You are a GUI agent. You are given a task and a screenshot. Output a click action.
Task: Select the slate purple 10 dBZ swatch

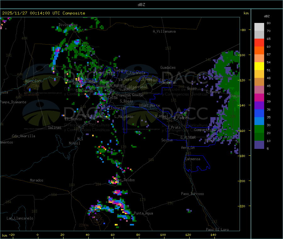pos(259,145)
